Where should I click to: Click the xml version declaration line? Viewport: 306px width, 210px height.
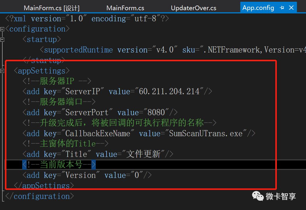(x=87, y=19)
